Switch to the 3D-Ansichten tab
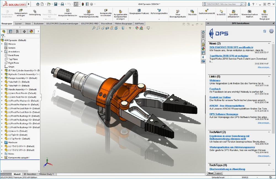The height and width of the screenshot is (179, 276). point(30,174)
